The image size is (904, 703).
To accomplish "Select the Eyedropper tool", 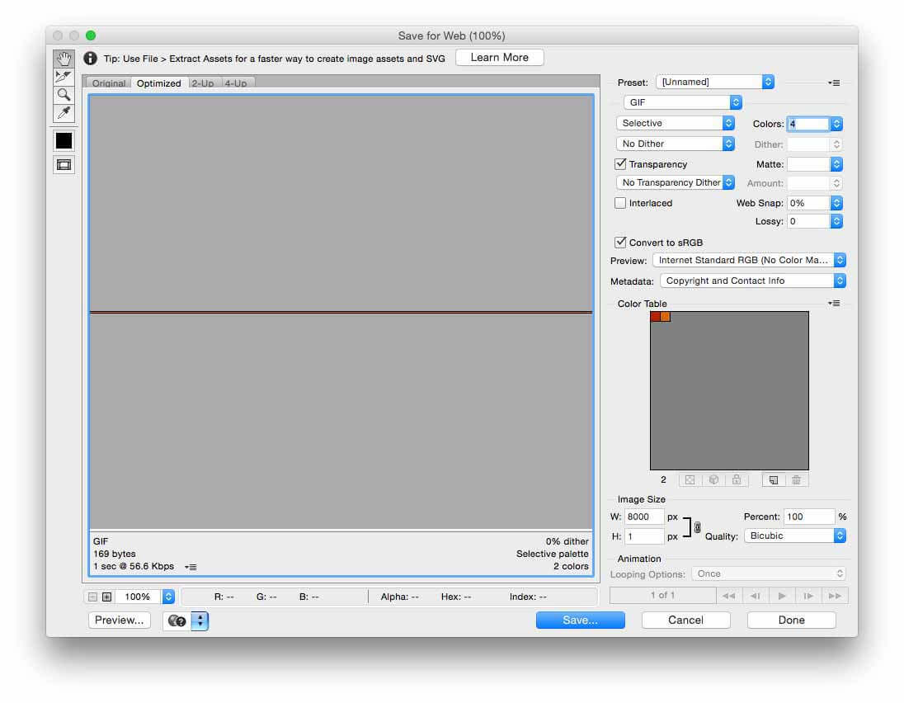I will click(64, 112).
